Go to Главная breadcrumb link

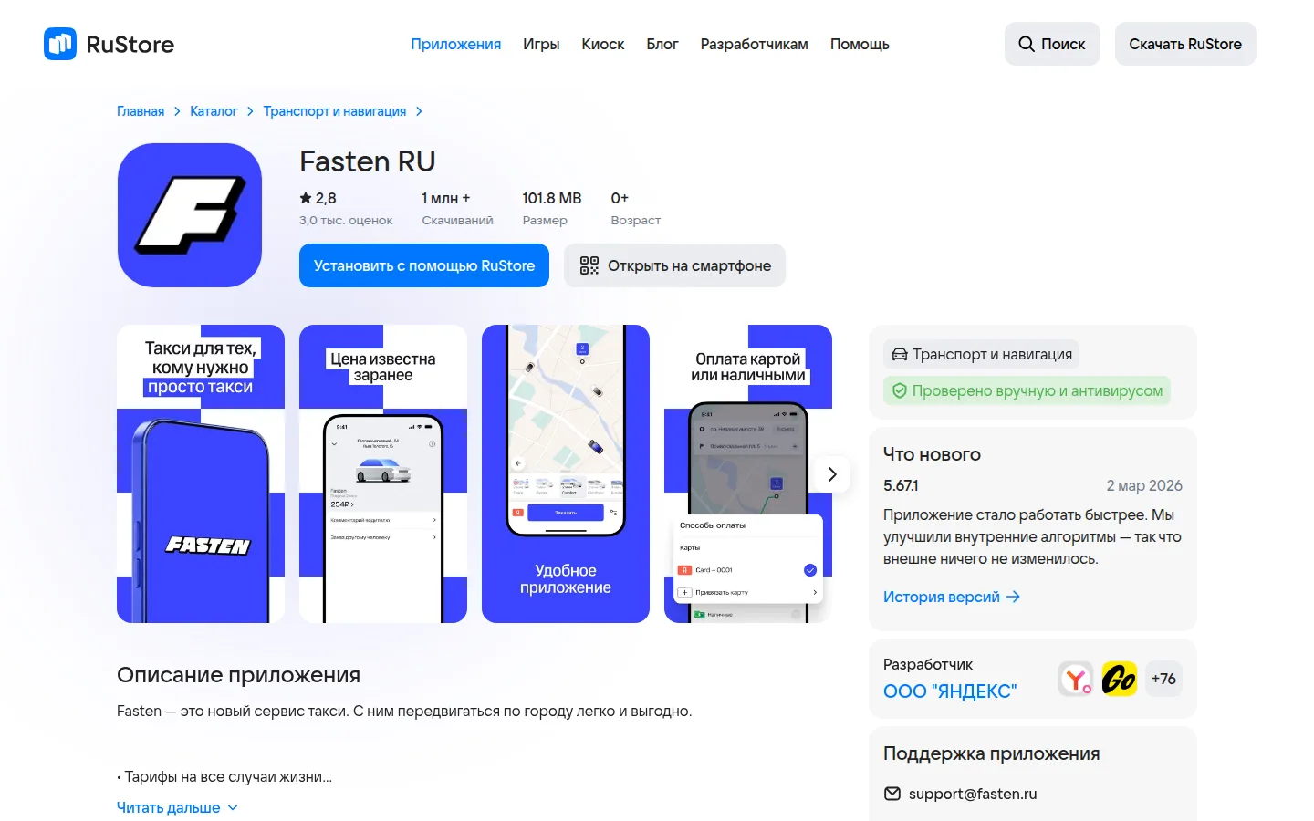(141, 111)
